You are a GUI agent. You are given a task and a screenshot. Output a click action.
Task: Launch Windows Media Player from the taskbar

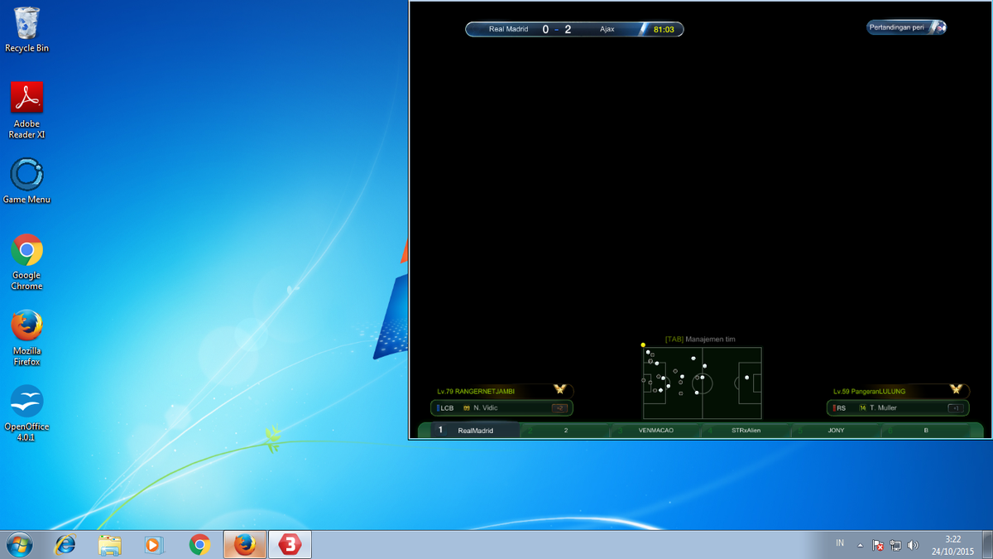(154, 544)
